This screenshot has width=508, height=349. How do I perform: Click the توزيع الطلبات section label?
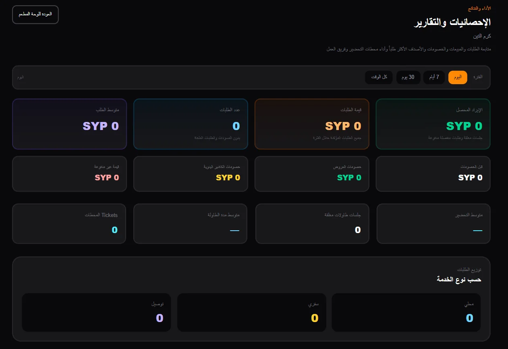pos(469,270)
